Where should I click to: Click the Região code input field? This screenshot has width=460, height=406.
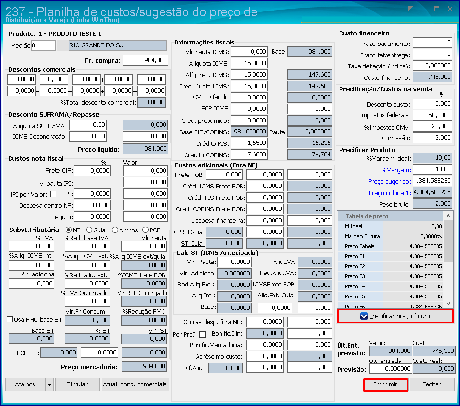click(x=44, y=45)
